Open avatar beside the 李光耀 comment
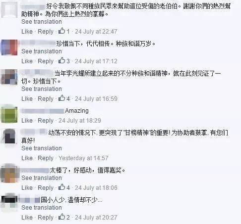 (x=9, y=77)
